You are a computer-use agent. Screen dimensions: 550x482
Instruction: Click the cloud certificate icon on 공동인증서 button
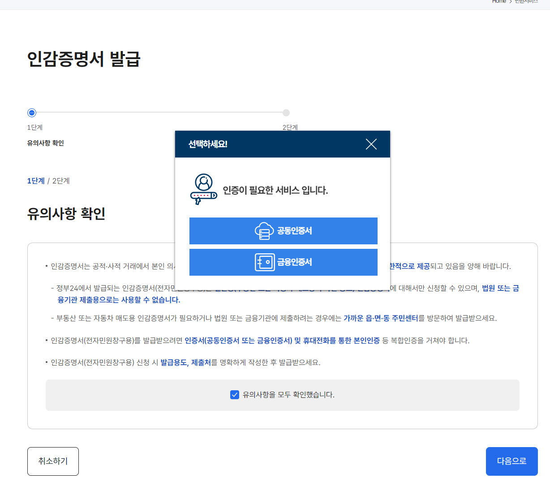(264, 230)
